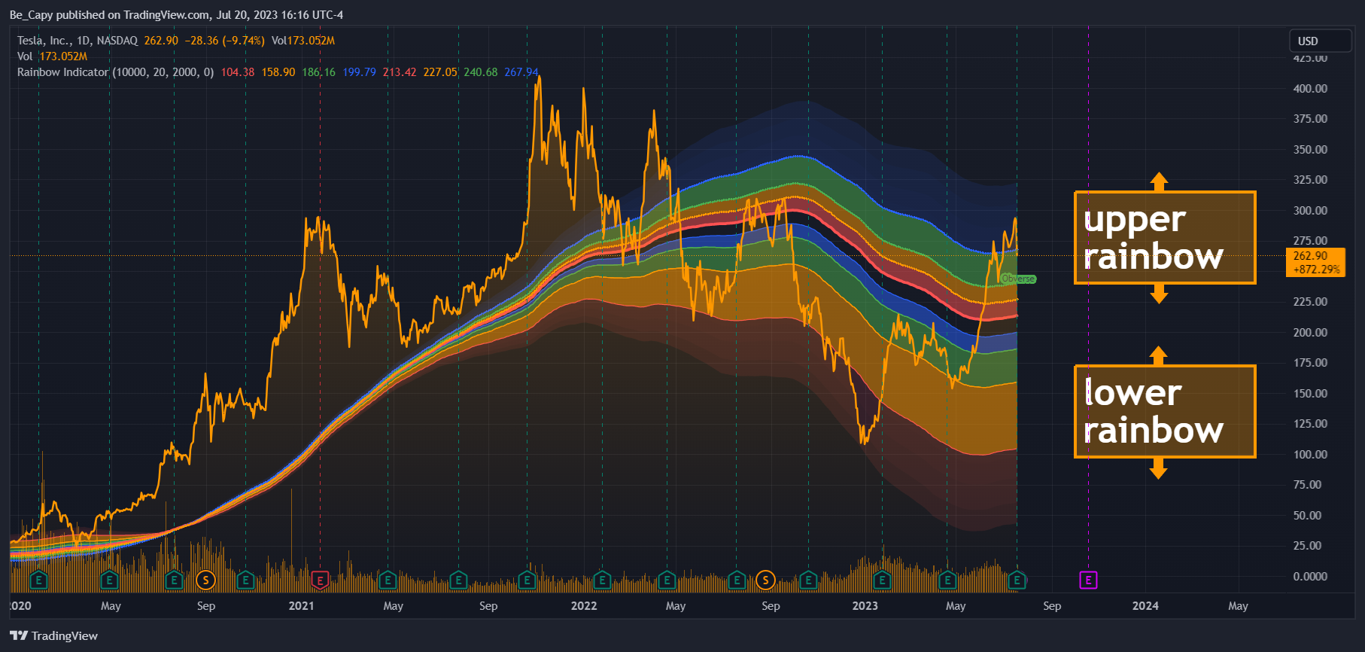This screenshot has width=1365, height=652.
Task: Click the 75.00 price axis label
Action: pos(1307,485)
